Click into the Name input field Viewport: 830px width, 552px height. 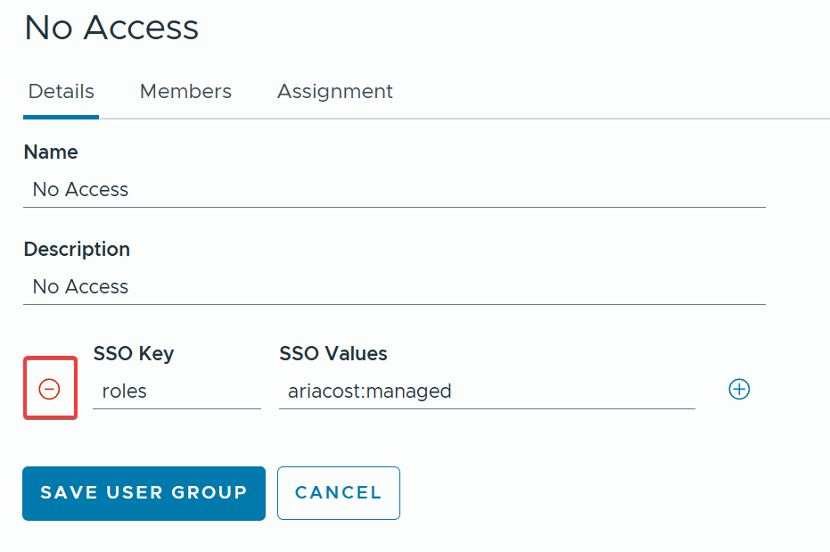click(394, 190)
